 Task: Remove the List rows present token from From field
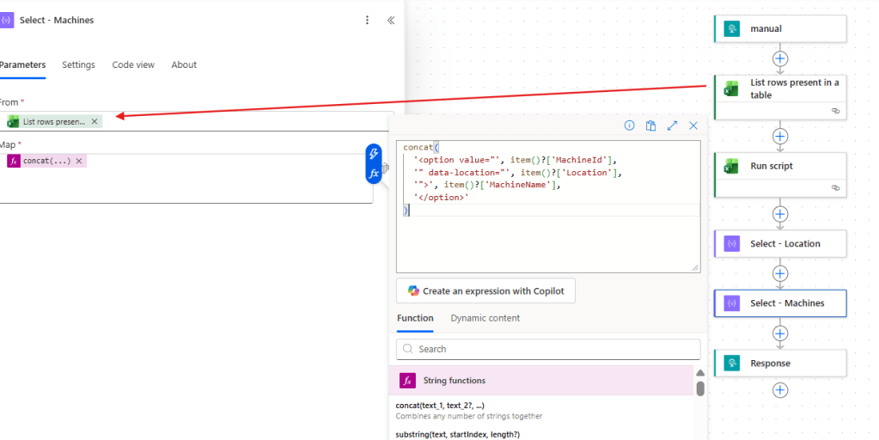tap(95, 121)
